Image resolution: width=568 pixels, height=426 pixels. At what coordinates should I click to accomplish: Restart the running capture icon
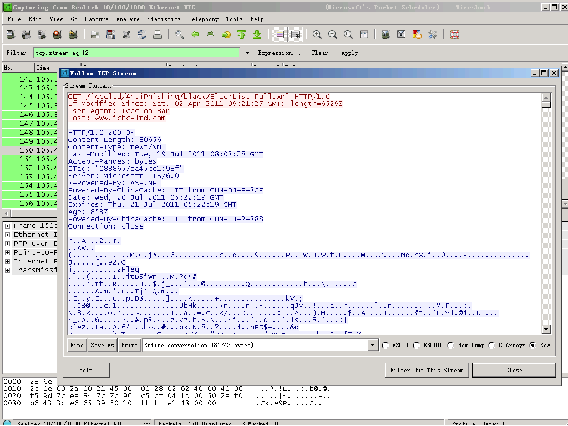(73, 34)
